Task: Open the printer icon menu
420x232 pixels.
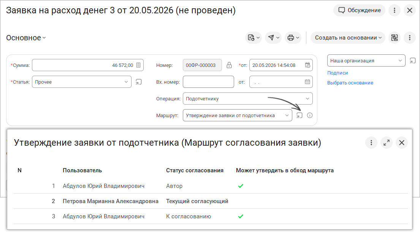Action: [293, 38]
